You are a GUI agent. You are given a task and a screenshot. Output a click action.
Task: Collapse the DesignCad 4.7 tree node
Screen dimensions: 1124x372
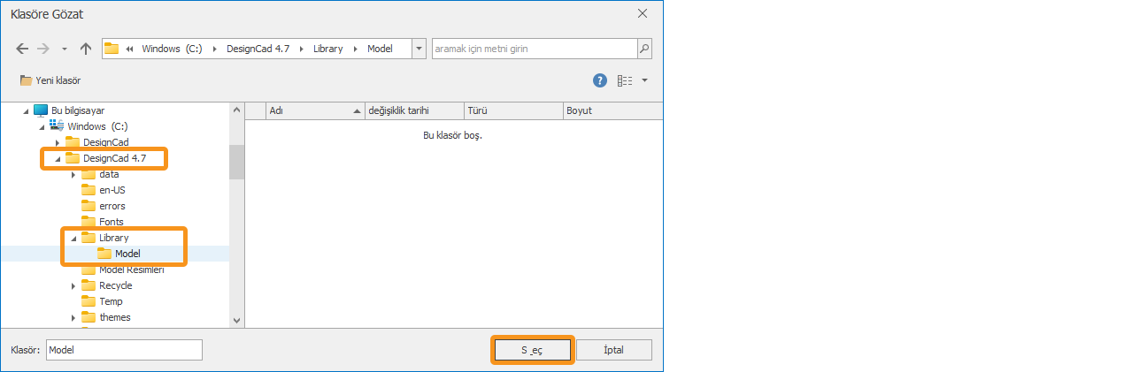(58, 159)
